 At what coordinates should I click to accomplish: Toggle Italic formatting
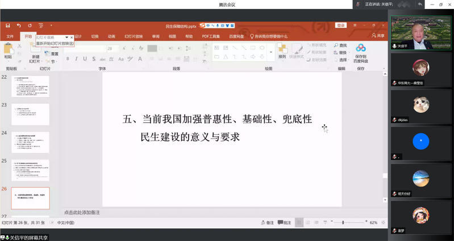point(77,58)
